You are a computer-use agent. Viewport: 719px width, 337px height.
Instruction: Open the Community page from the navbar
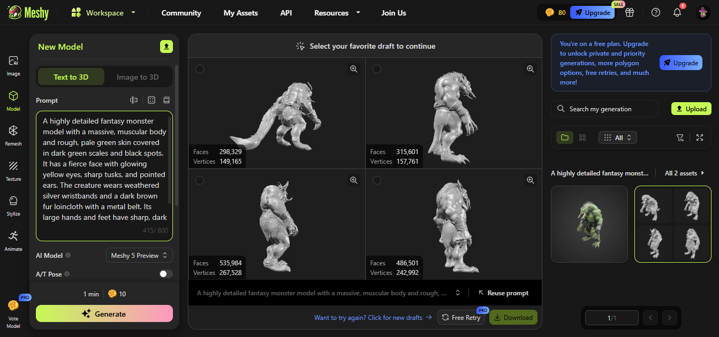tap(181, 12)
